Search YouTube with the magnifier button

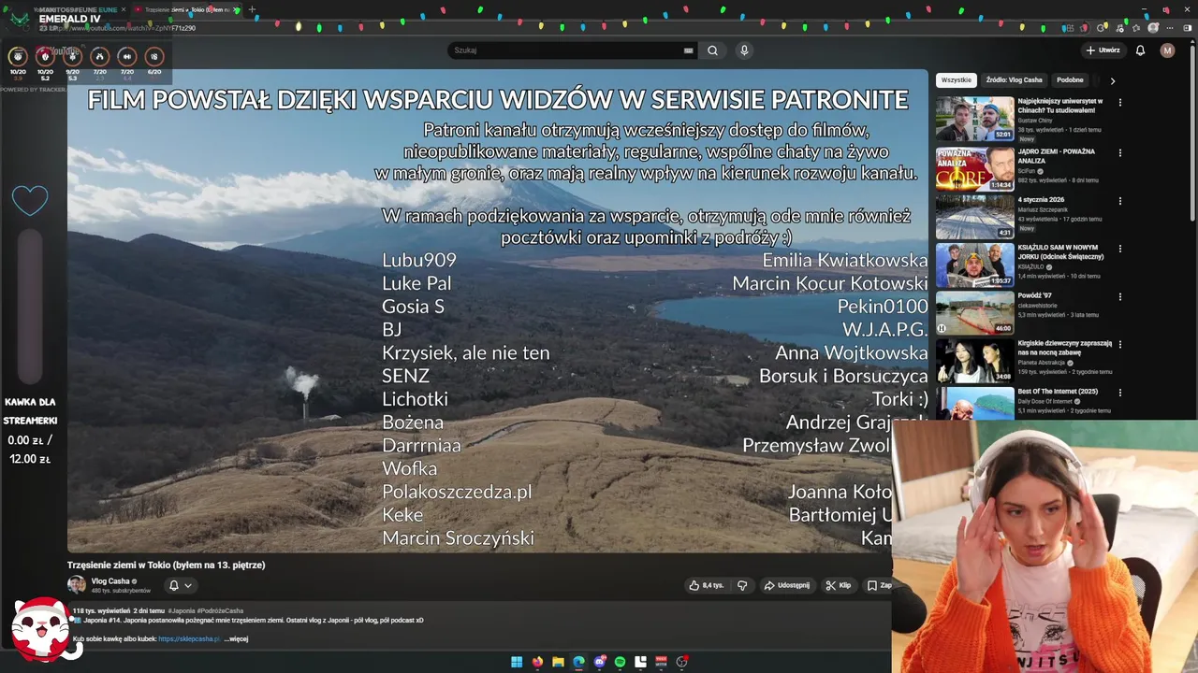(712, 50)
